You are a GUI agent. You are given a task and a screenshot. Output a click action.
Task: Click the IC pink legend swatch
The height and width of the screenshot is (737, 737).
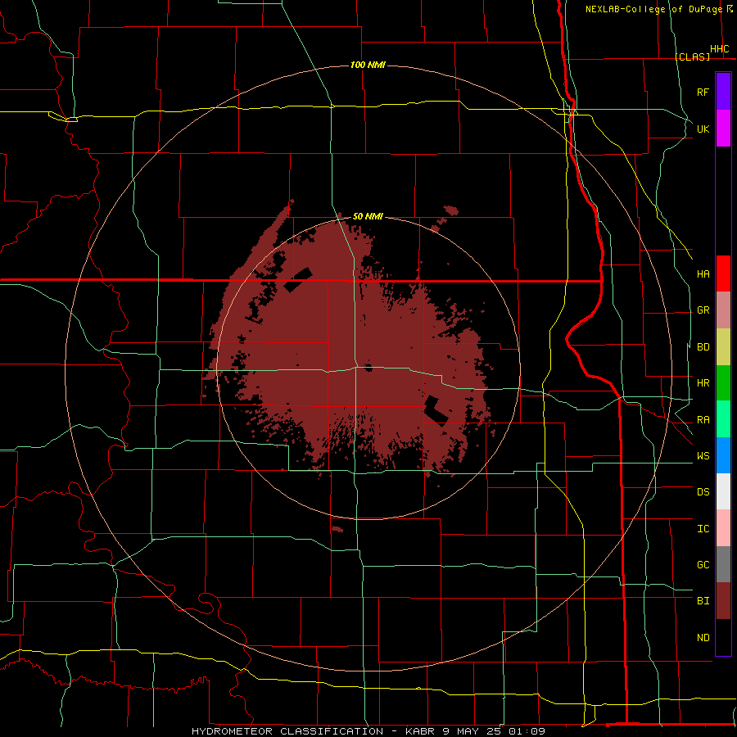pyautogui.click(x=723, y=528)
